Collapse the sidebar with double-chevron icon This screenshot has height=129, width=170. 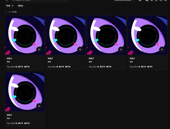(x=7, y=0)
